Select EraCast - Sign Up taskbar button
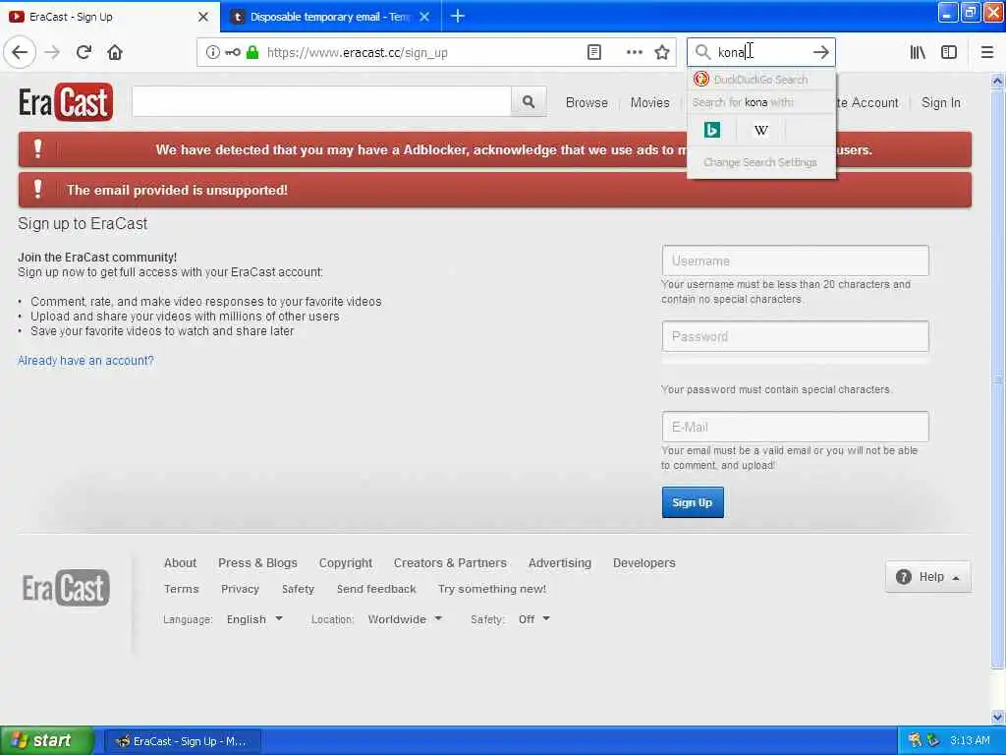Image resolution: width=1006 pixels, height=755 pixels. [182, 741]
